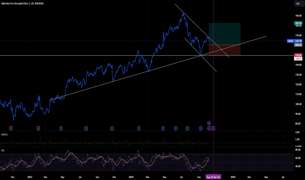This screenshot has height=180, width=305.
Task: Click the 140.00 price axis label
Action: [x=298, y=65]
